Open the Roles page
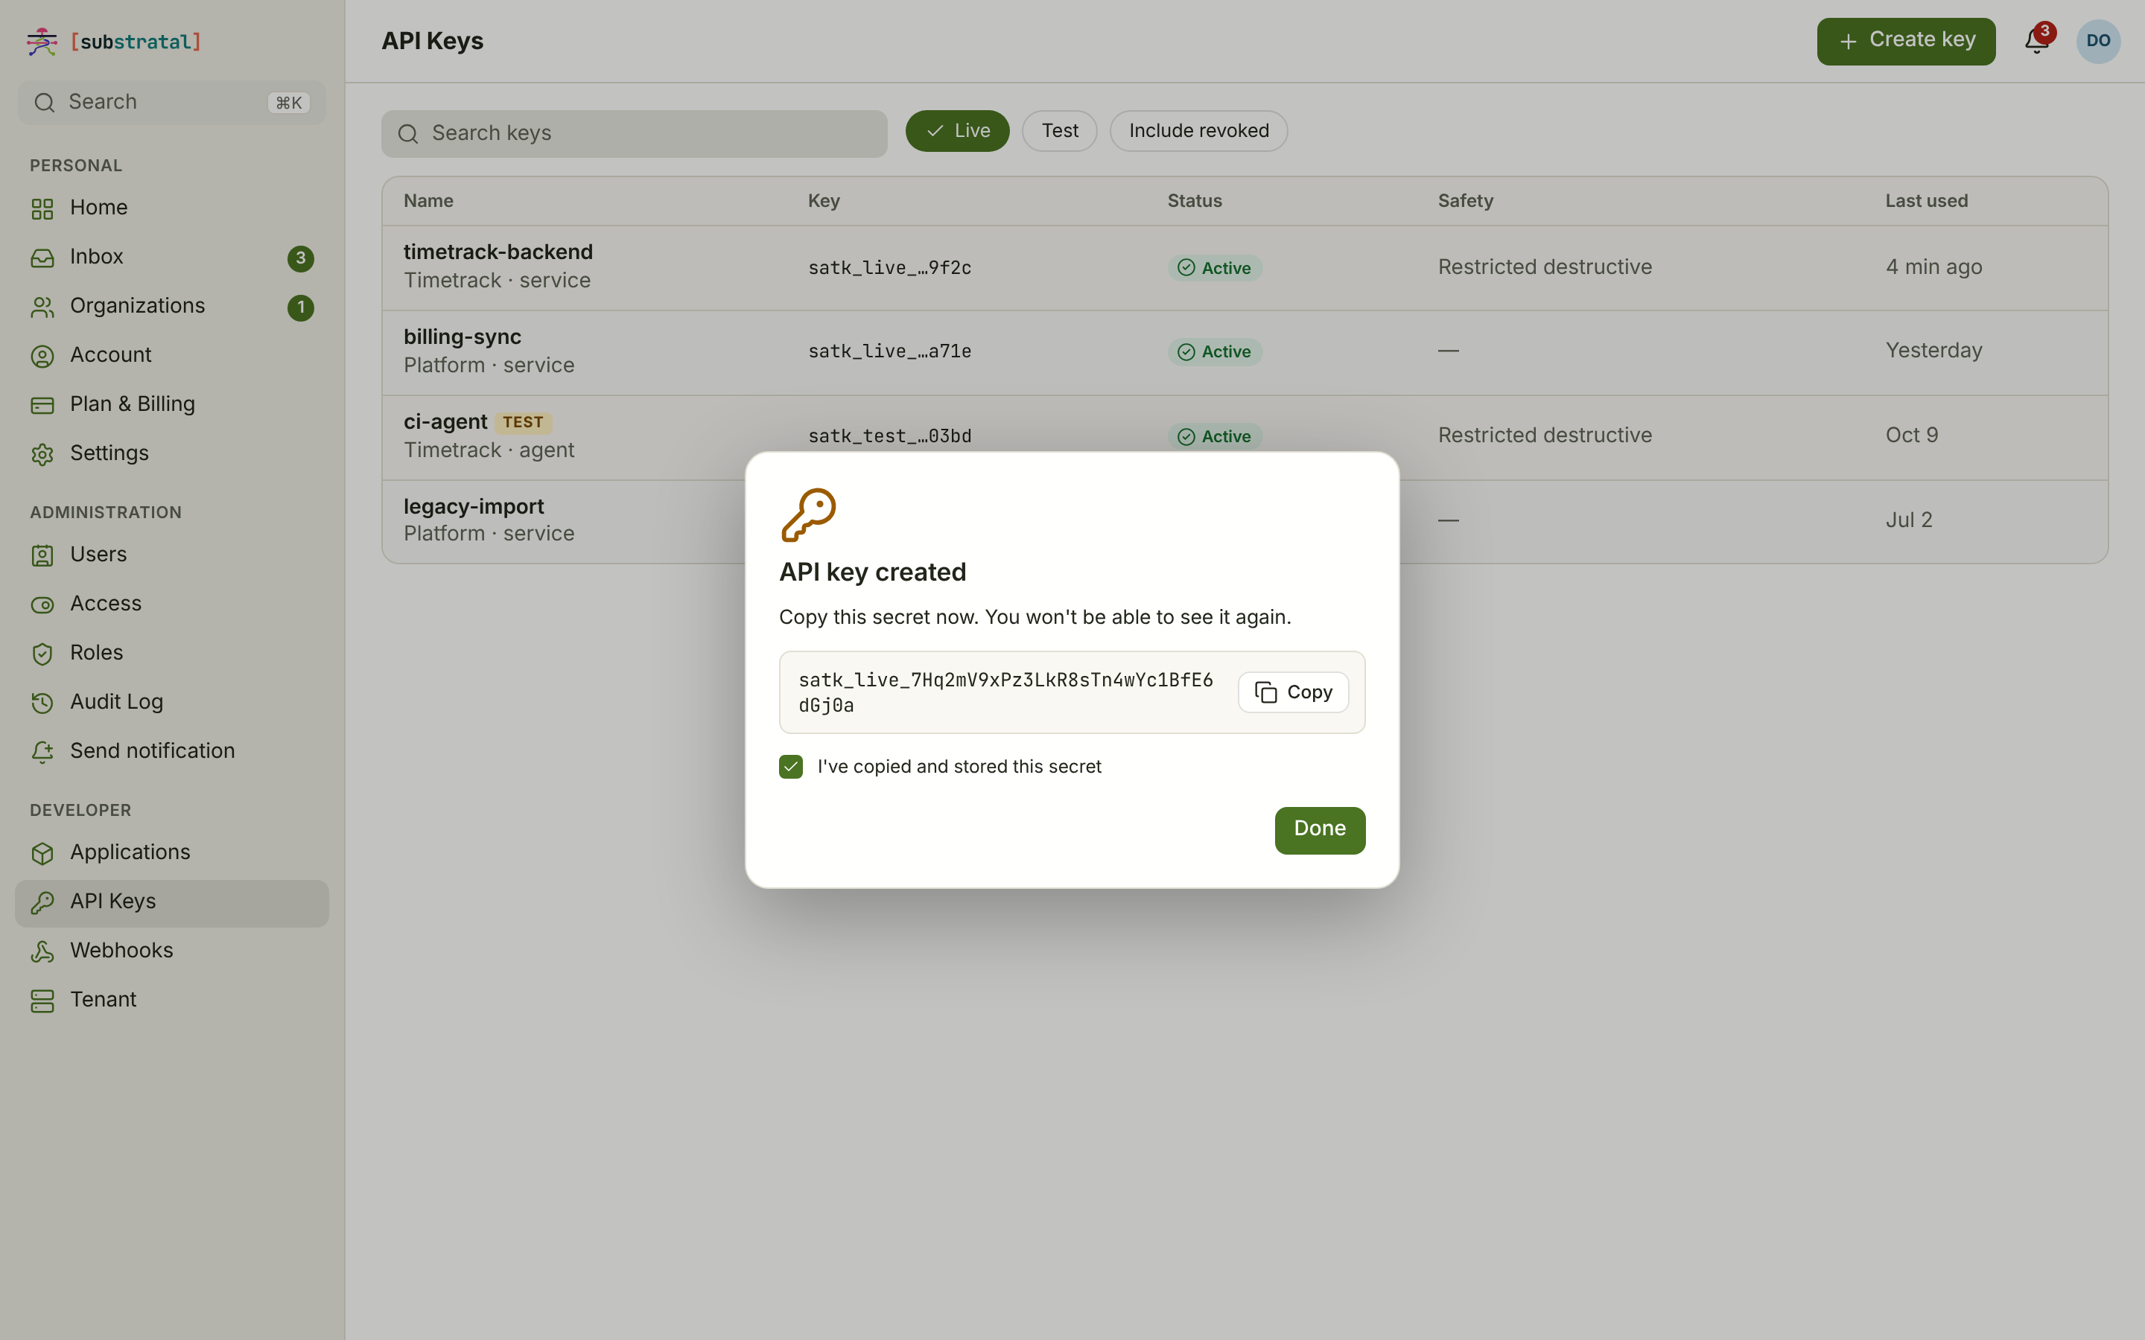This screenshot has height=1340, width=2145. (x=171, y=653)
